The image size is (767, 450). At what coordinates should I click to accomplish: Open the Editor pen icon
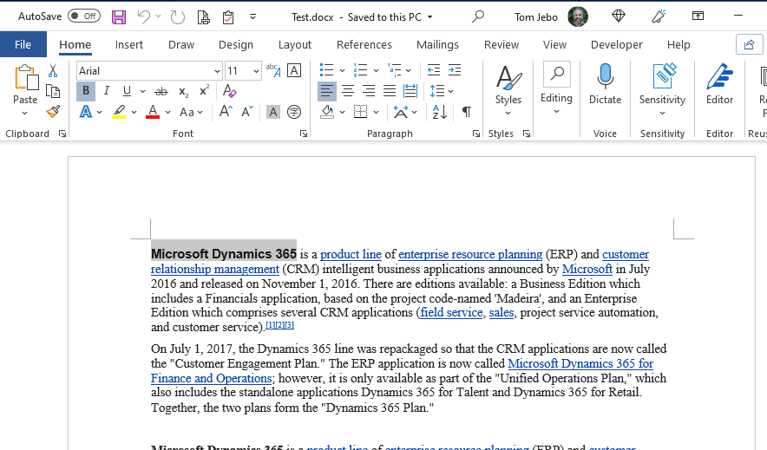[x=719, y=76]
